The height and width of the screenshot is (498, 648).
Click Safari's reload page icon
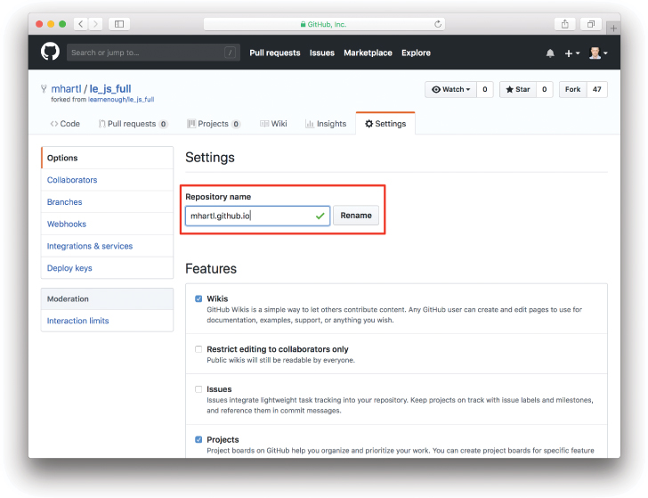[438, 24]
